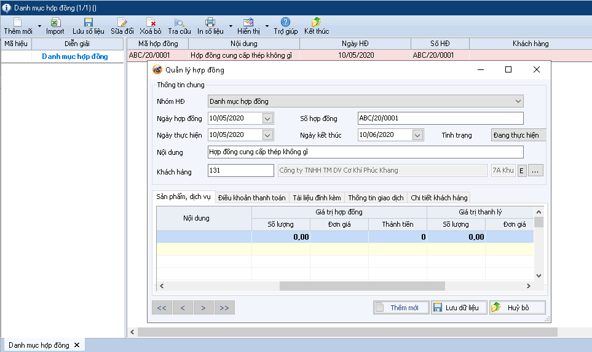Click the ellipsis customer lookup button
Viewport: 592px width, 352px height.
[x=535, y=171]
